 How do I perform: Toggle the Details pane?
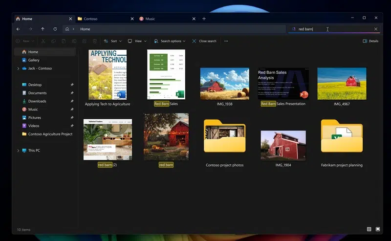coord(370,41)
